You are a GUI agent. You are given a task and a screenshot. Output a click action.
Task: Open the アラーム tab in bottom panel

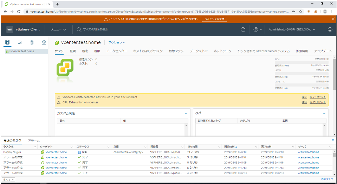point(34,141)
